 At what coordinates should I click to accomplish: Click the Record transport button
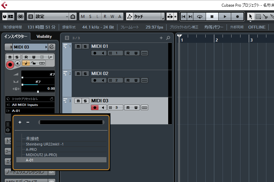point(237,17)
